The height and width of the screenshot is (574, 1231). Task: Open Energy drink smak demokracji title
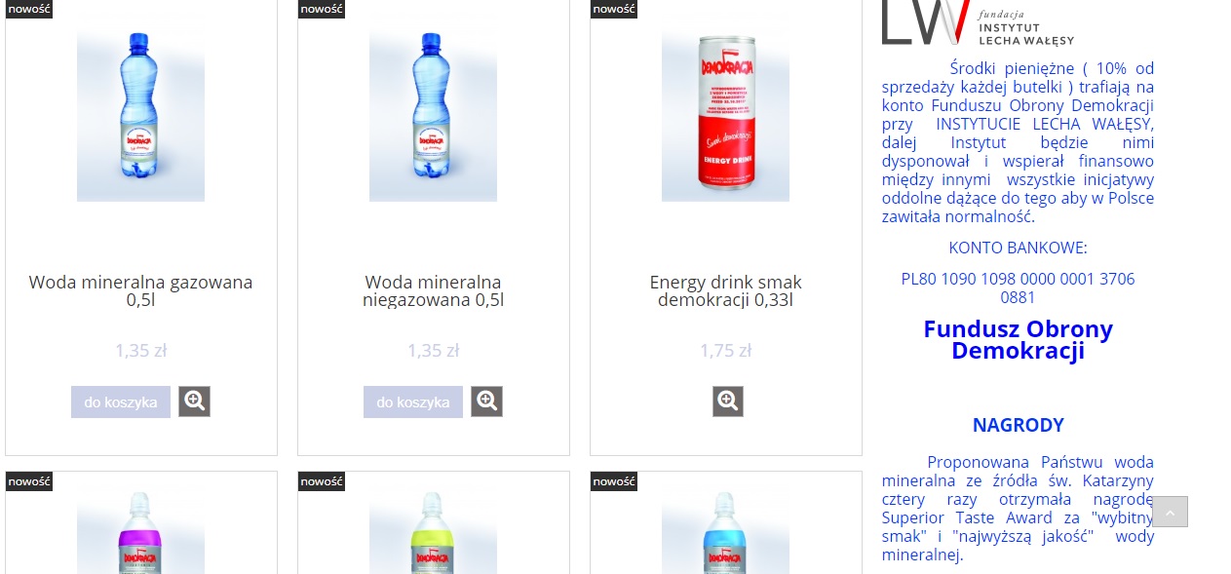tap(725, 291)
